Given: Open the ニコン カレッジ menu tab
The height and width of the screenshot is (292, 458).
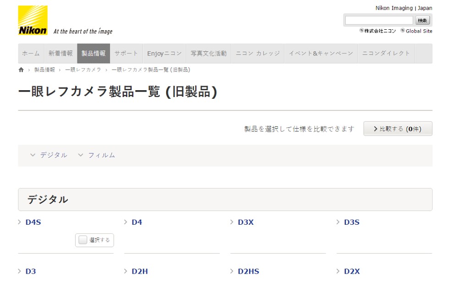Looking at the screenshot, I should (258, 54).
